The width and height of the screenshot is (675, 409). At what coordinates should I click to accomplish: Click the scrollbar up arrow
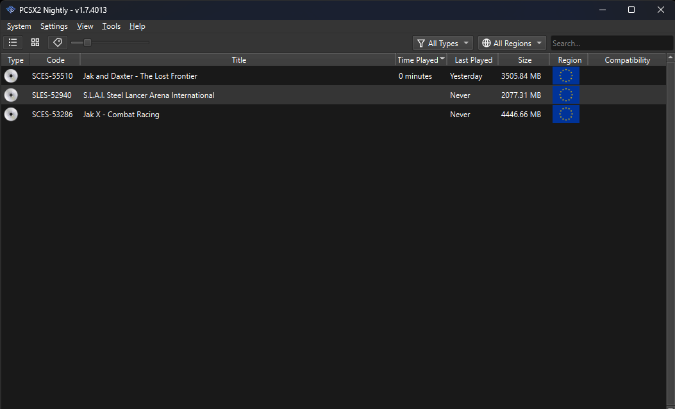(671, 58)
